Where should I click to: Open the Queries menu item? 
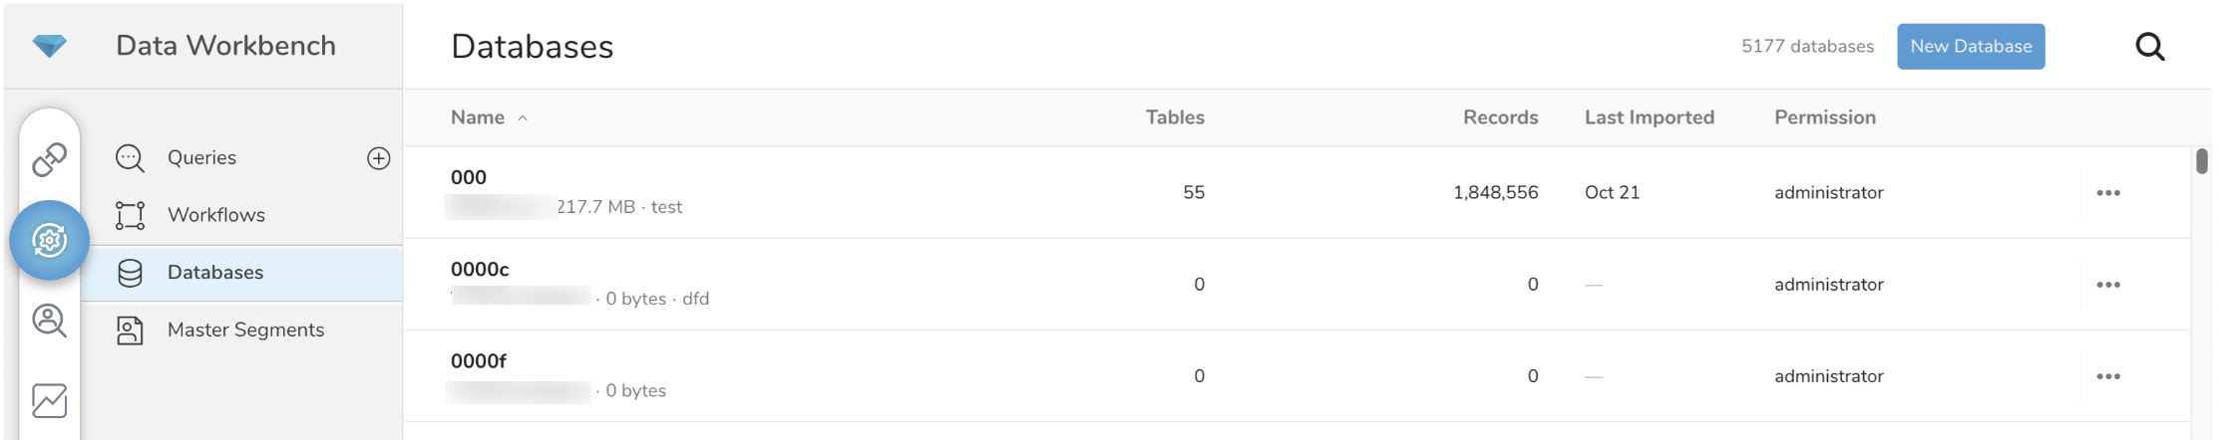point(201,157)
